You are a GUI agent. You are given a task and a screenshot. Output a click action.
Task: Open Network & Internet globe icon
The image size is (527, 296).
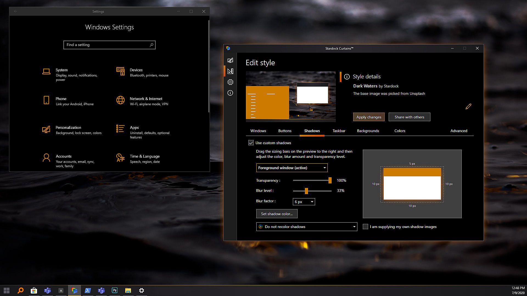[120, 100]
